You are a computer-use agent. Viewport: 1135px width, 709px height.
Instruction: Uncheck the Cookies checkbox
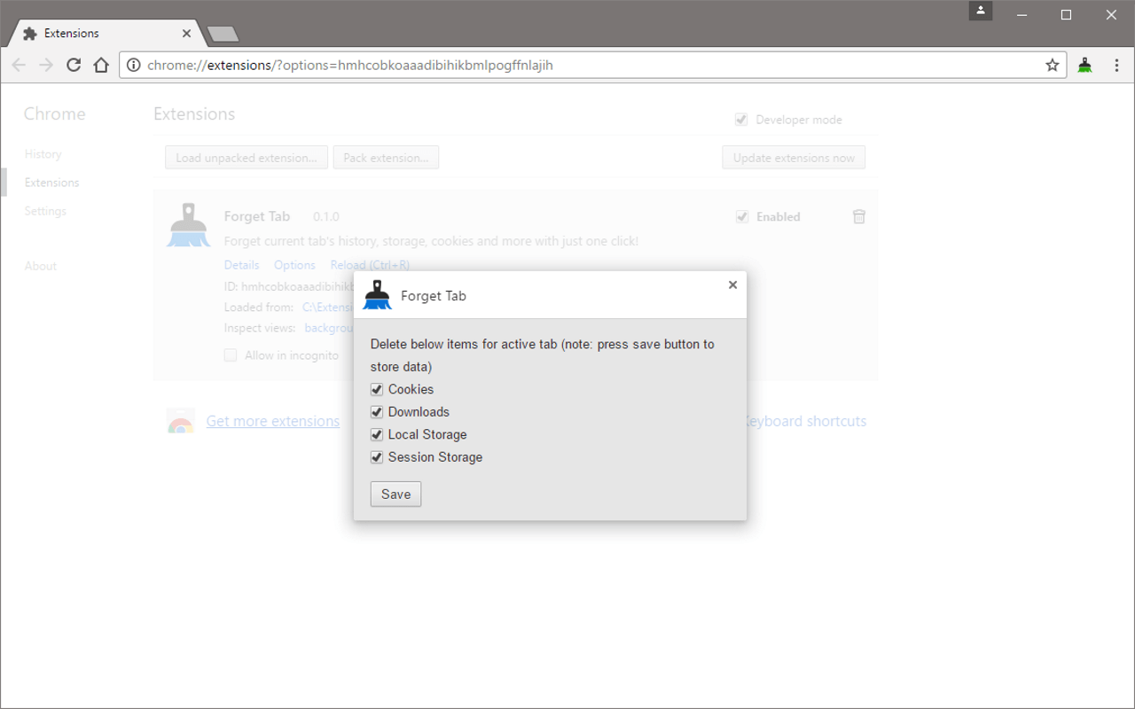(x=377, y=389)
